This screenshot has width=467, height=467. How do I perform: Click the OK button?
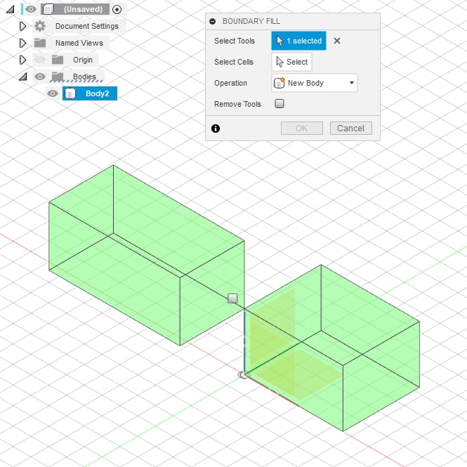(302, 129)
